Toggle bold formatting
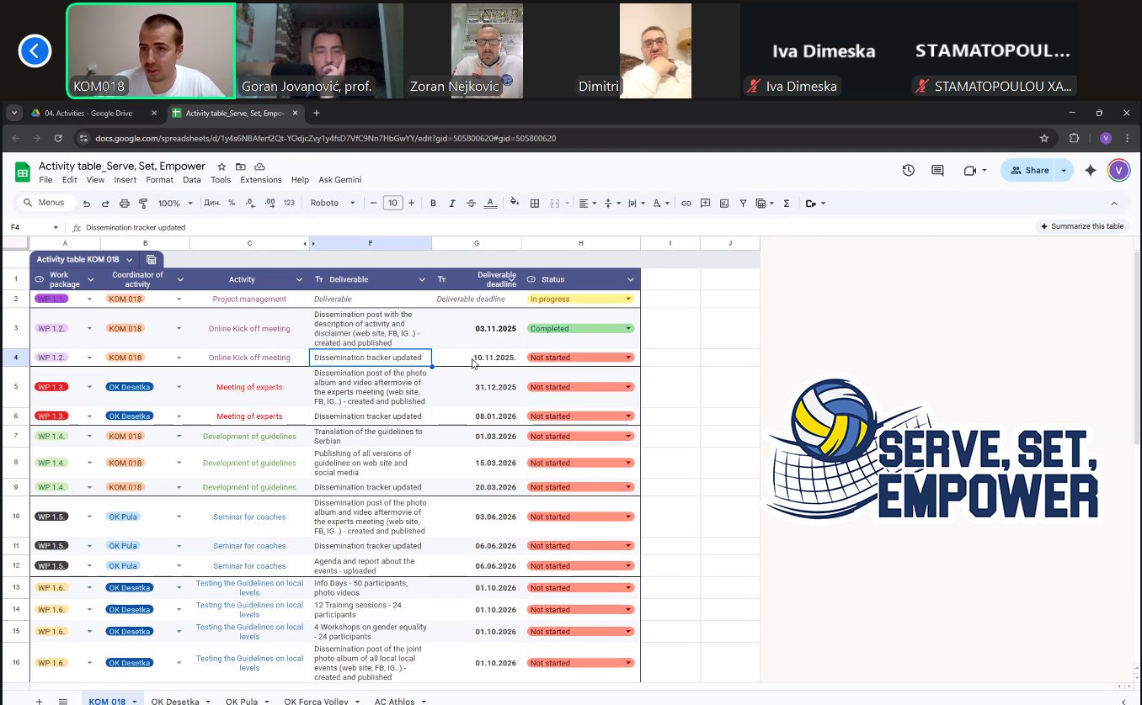This screenshot has height=705, width=1142. point(434,203)
